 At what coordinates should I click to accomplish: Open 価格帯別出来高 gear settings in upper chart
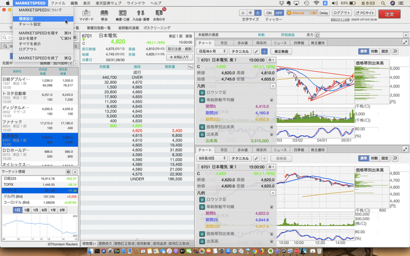(x=202, y=127)
